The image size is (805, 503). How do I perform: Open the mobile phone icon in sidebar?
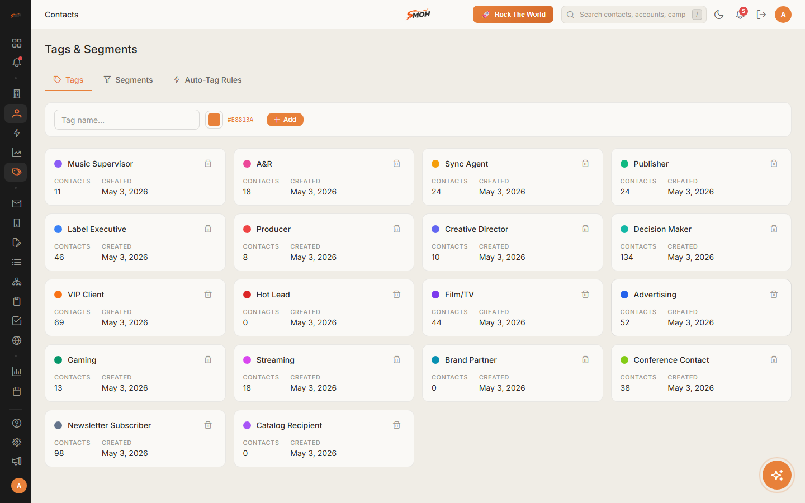(x=17, y=223)
